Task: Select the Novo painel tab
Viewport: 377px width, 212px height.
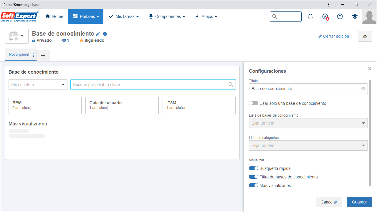Action: [19, 54]
